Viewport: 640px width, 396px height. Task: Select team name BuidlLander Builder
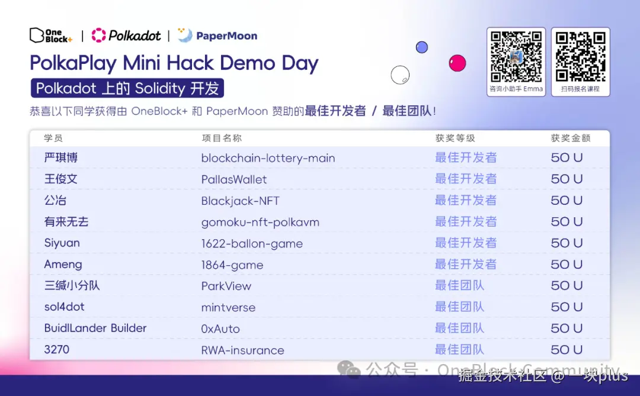[95, 328]
